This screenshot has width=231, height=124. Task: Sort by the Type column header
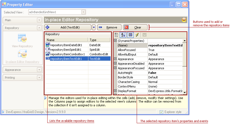click(x=99, y=40)
